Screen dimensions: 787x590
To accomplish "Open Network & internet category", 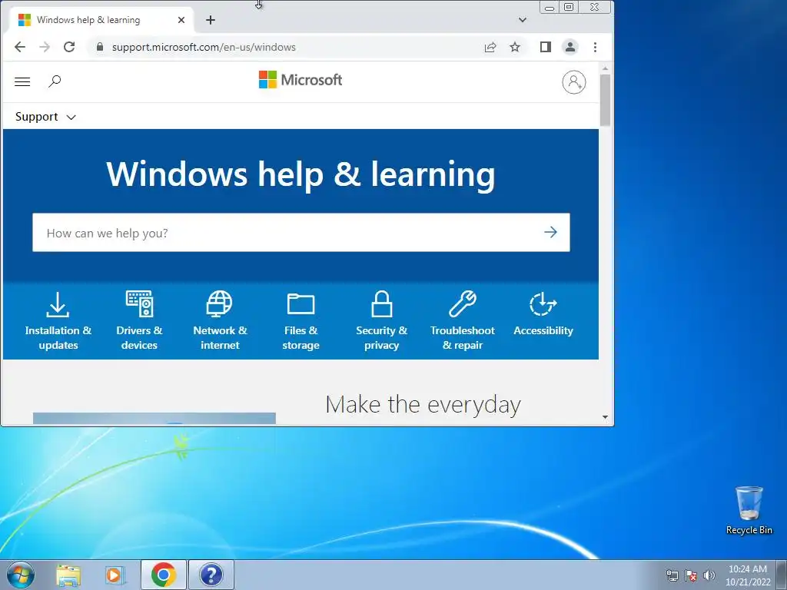I will coord(220,321).
